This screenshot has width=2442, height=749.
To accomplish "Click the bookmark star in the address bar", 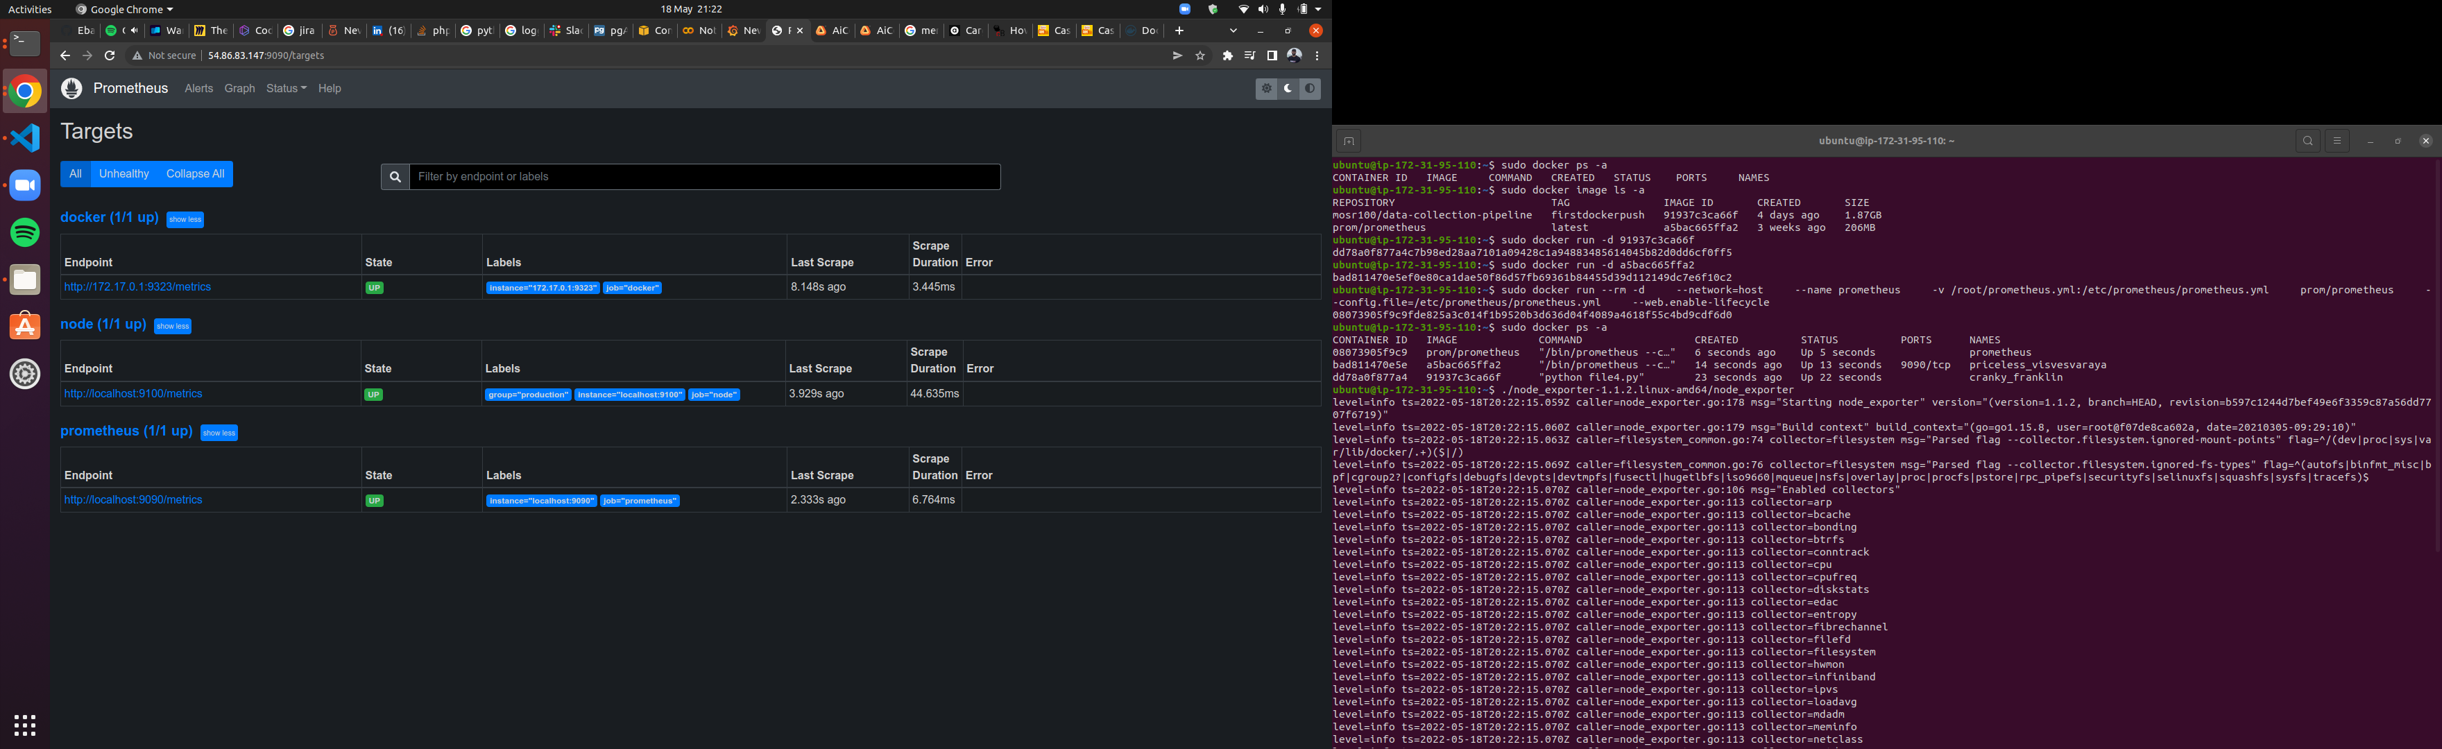I will pyautogui.click(x=1200, y=55).
